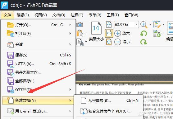Viewport: 173px width, 119px height.
Task: Open the 文件 menu
Action: tap(7, 15)
